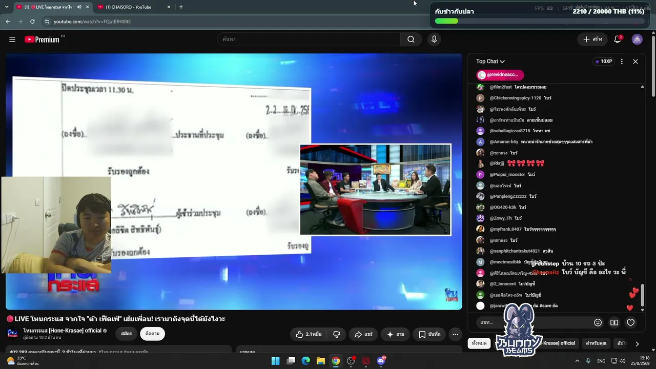Open the pinned @revidneacc chip
Image resolution: width=656 pixels, height=369 pixels.
[x=500, y=75]
